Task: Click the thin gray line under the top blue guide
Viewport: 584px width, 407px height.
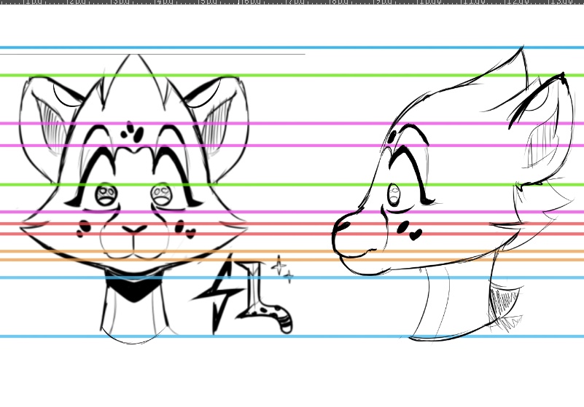Action: click(x=152, y=55)
